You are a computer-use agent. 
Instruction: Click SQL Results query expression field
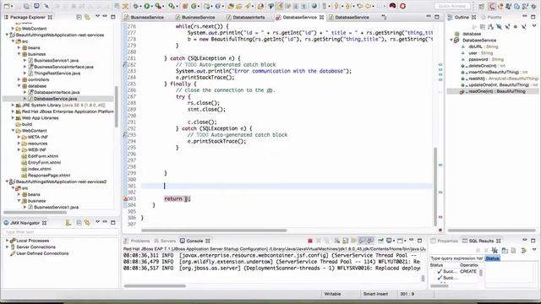[456, 258]
